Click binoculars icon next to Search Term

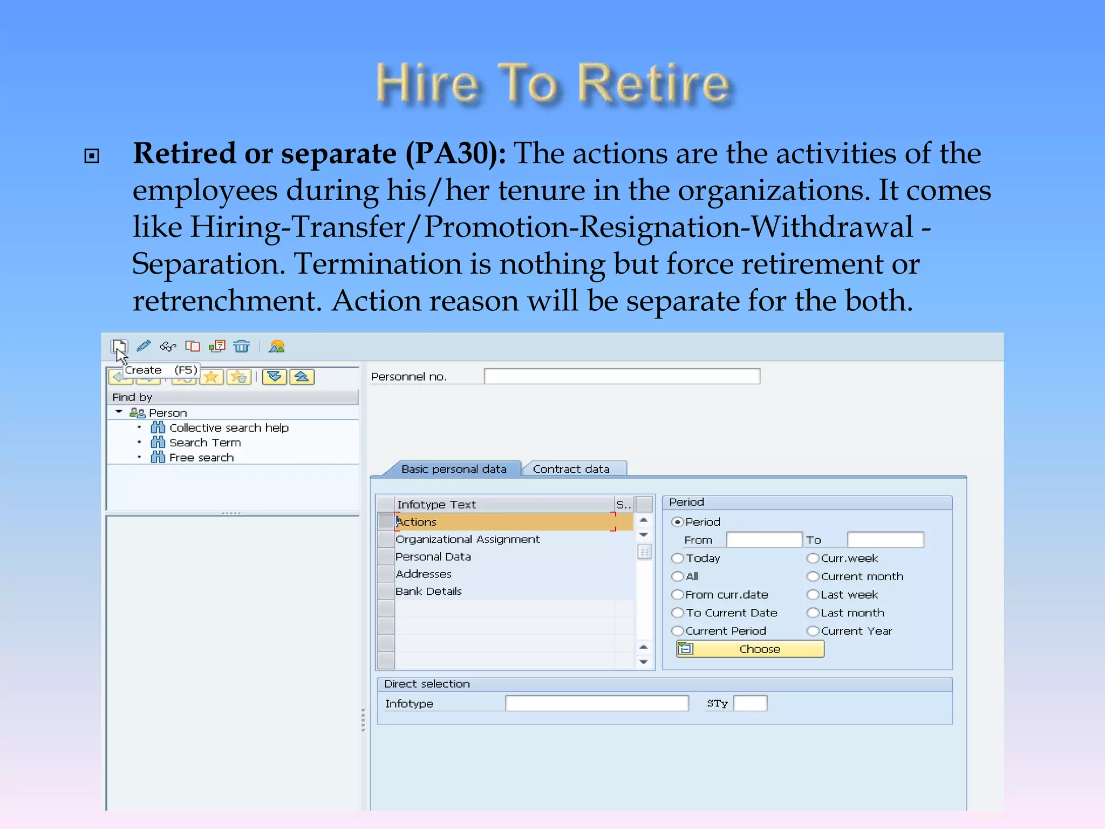(x=158, y=443)
